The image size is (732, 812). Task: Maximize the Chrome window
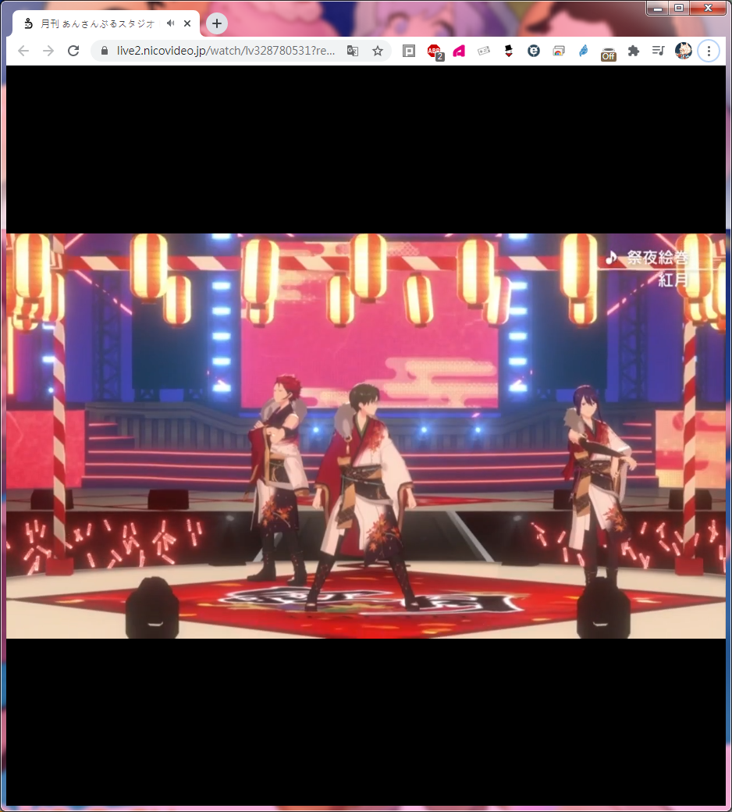(679, 8)
